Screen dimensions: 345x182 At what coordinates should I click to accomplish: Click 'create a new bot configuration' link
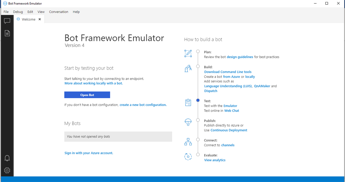click(x=143, y=105)
